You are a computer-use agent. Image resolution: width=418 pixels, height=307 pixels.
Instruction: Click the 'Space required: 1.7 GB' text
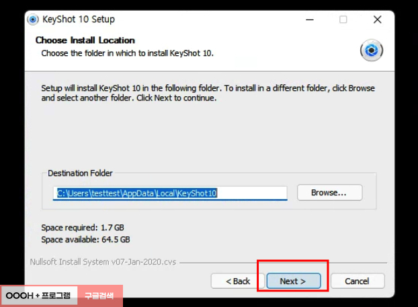(83, 228)
